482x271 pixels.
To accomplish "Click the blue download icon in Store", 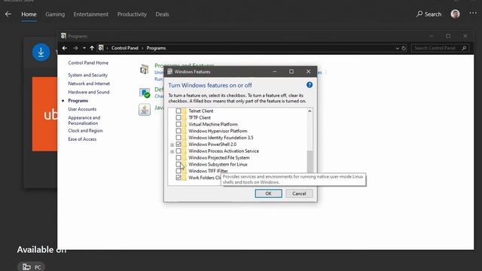I will coord(41,52).
